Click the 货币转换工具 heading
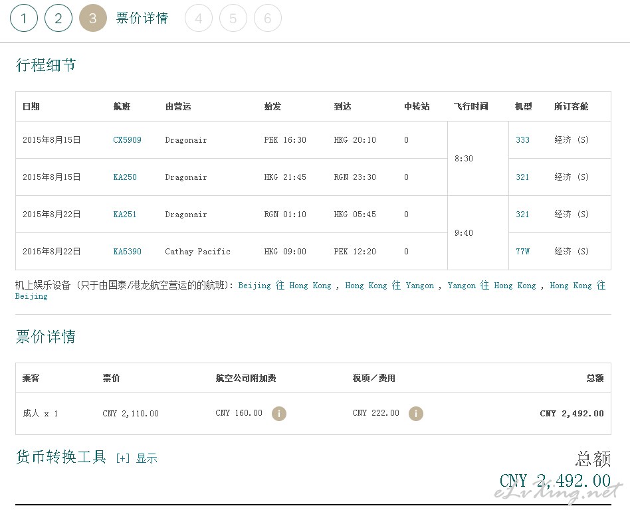 pos(61,457)
